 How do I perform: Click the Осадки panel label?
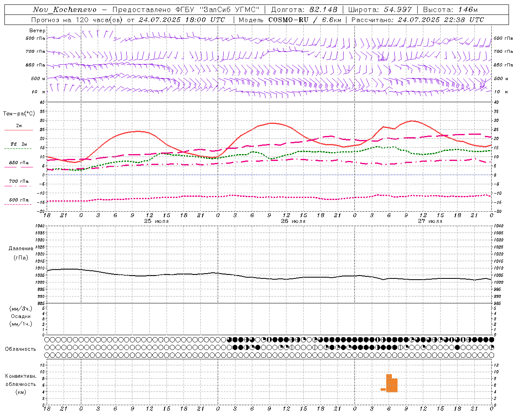[21, 316]
